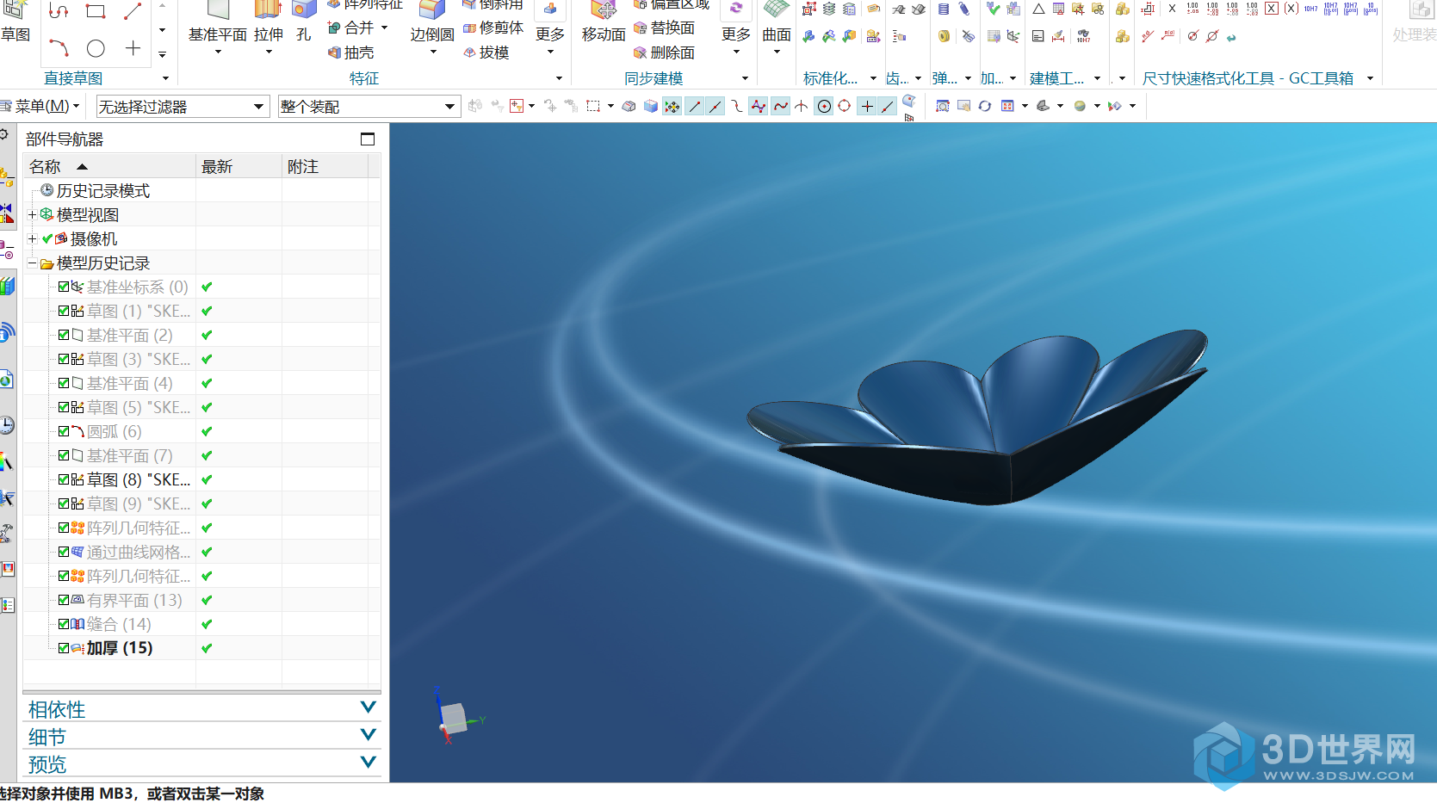Viewport: 1437px width, 803px height.
Task: Click the 最新 column header
Action: tap(239, 166)
